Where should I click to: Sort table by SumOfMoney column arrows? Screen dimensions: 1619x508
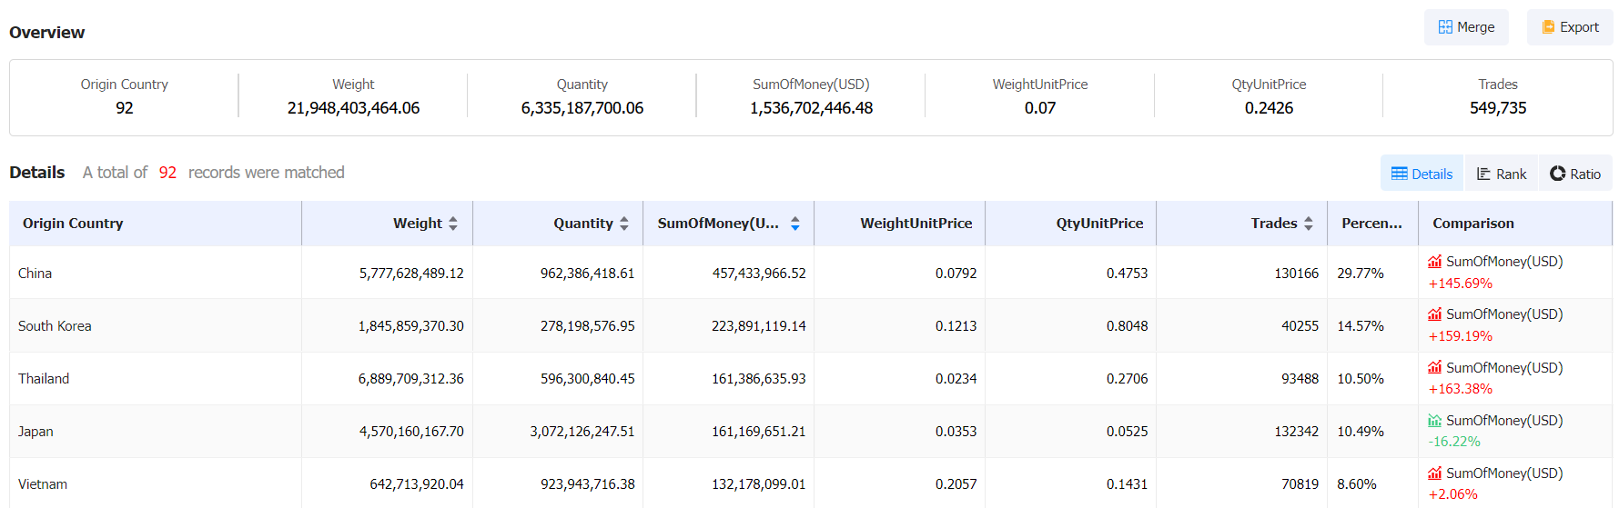coord(795,224)
